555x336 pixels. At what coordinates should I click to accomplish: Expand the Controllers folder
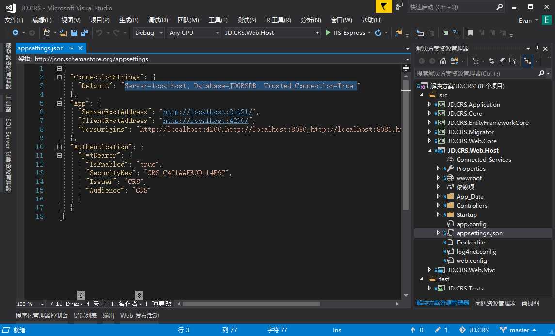(438, 205)
